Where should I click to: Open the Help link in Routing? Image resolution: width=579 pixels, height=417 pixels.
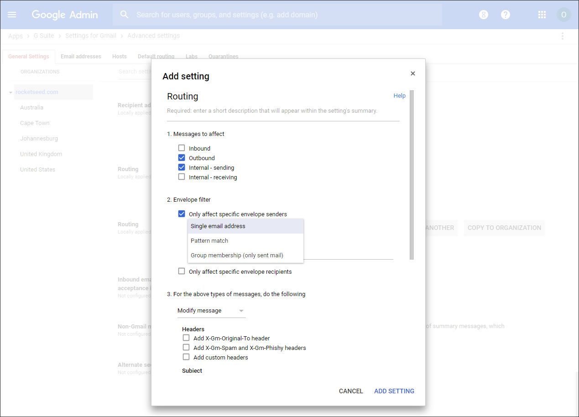point(399,96)
